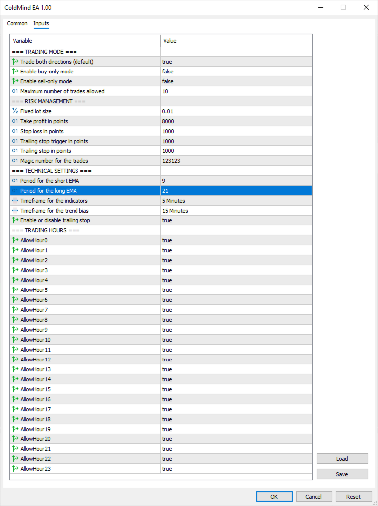Click the integer icon beside Stop loss in points
Viewport: 378px width, 506px height.
[x=15, y=131]
